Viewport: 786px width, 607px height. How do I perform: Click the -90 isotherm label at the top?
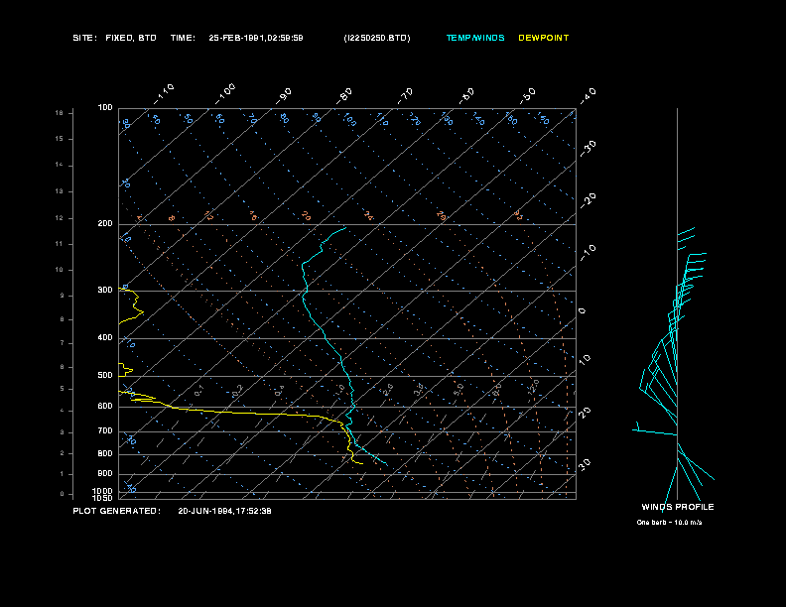point(283,96)
